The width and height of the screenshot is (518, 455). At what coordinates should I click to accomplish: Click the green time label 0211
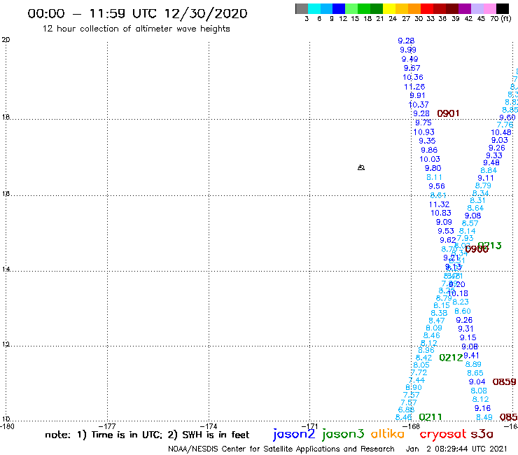click(x=430, y=417)
